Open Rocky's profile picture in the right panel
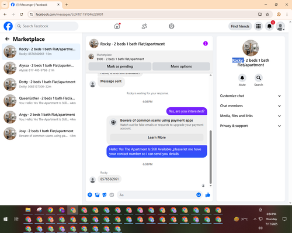The image size is (292, 233). click(251, 48)
